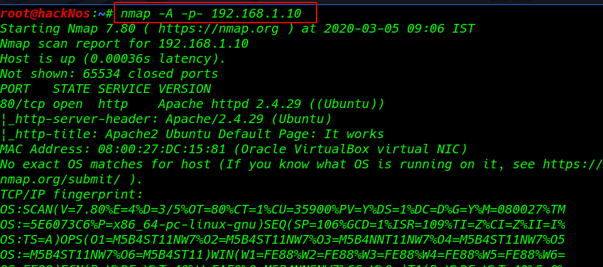Image resolution: width=603 pixels, height=267 pixels.
Task: Click the Nmap scan report for 192.168.1.10 line
Action: (x=124, y=44)
